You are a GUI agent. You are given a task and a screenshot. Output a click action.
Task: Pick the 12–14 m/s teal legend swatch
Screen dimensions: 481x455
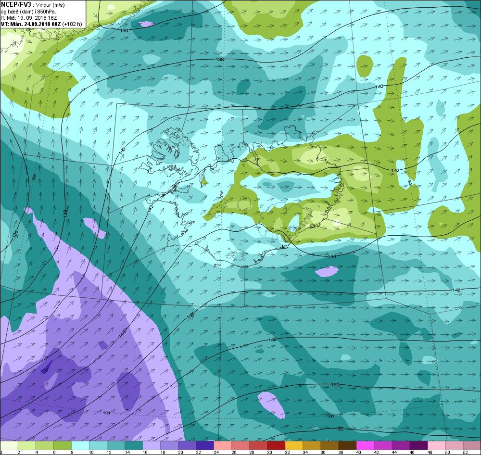coord(116,445)
